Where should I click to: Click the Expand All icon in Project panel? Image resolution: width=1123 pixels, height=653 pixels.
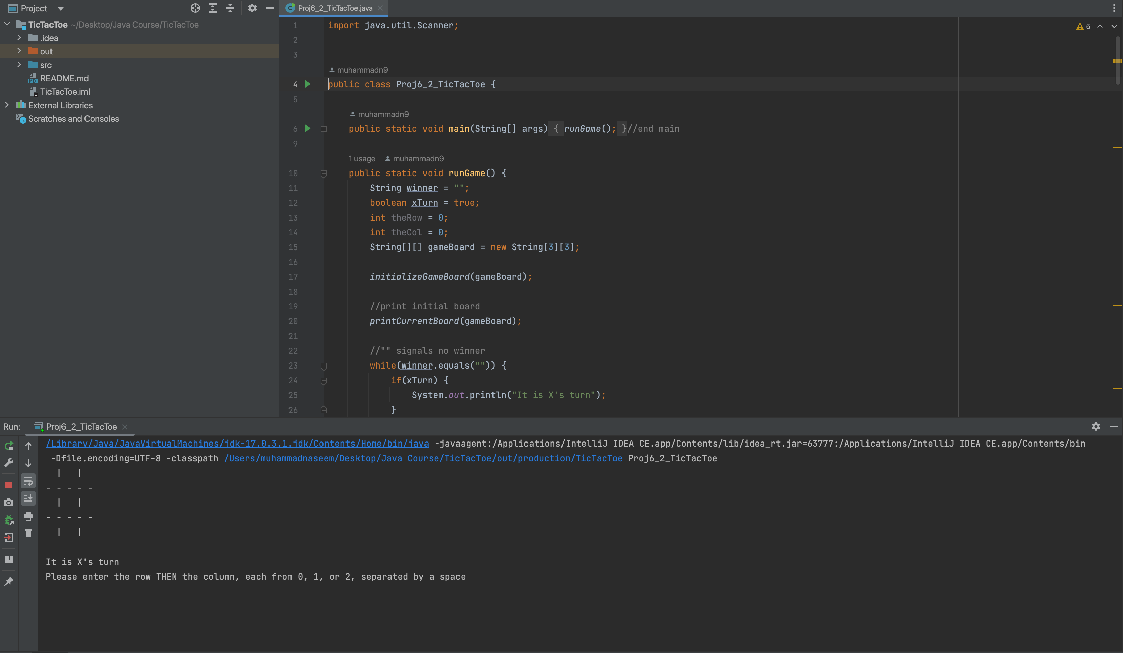212,8
